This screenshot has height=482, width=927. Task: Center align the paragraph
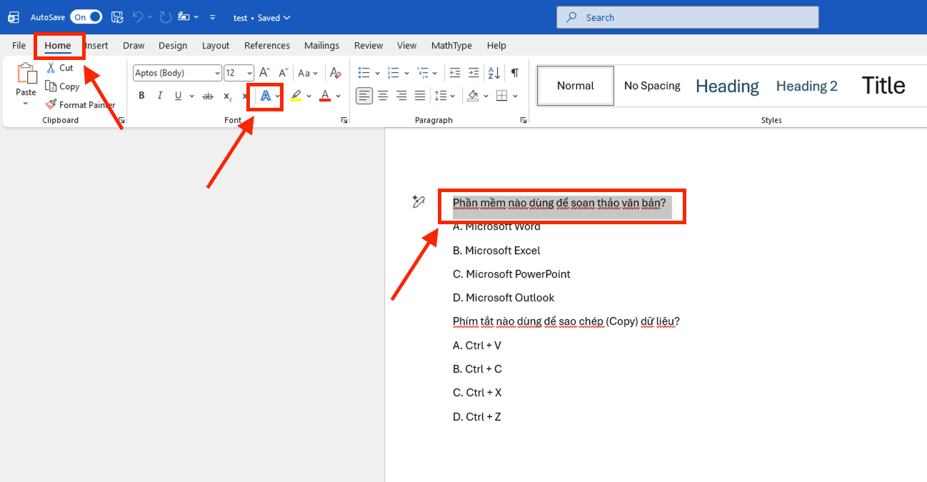click(x=383, y=96)
